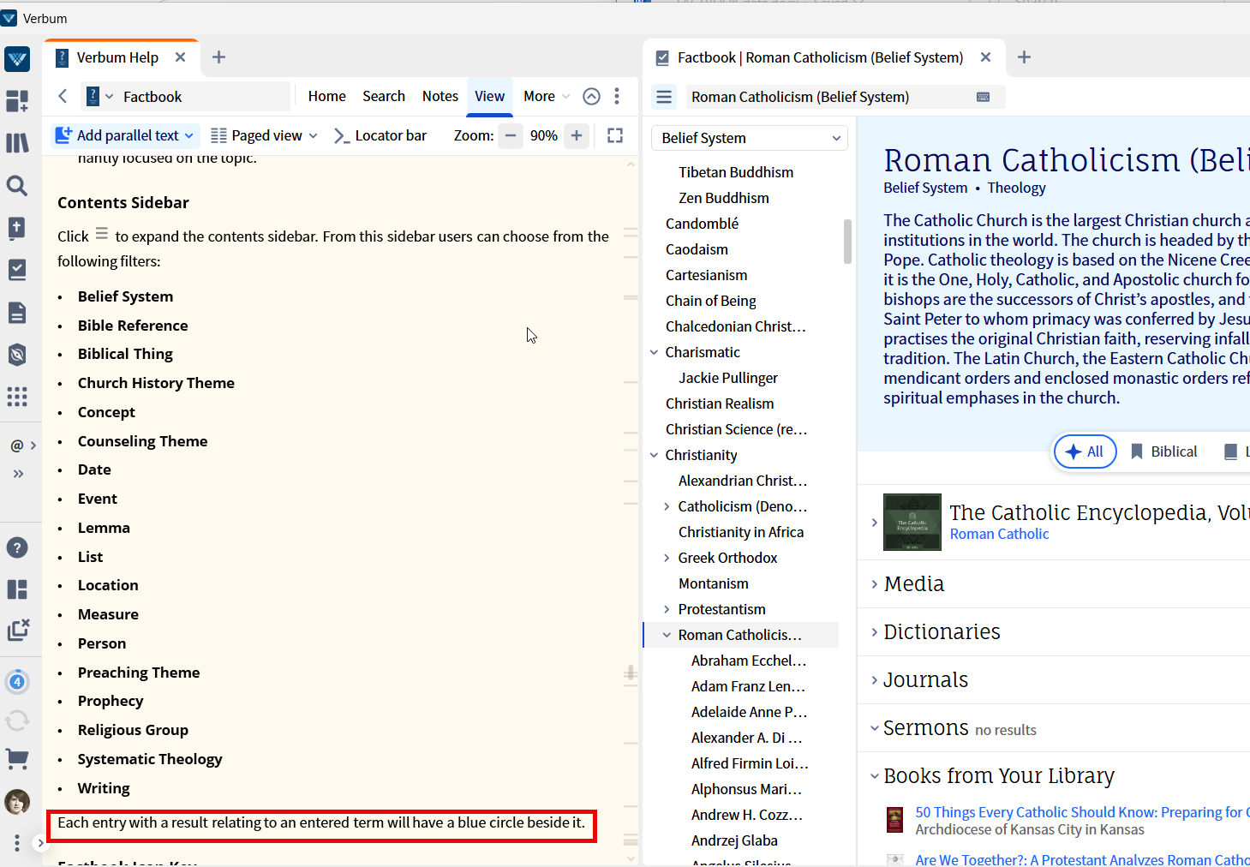Switch to the Notes menu tab
The height and width of the screenshot is (867, 1250).
point(440,96)
